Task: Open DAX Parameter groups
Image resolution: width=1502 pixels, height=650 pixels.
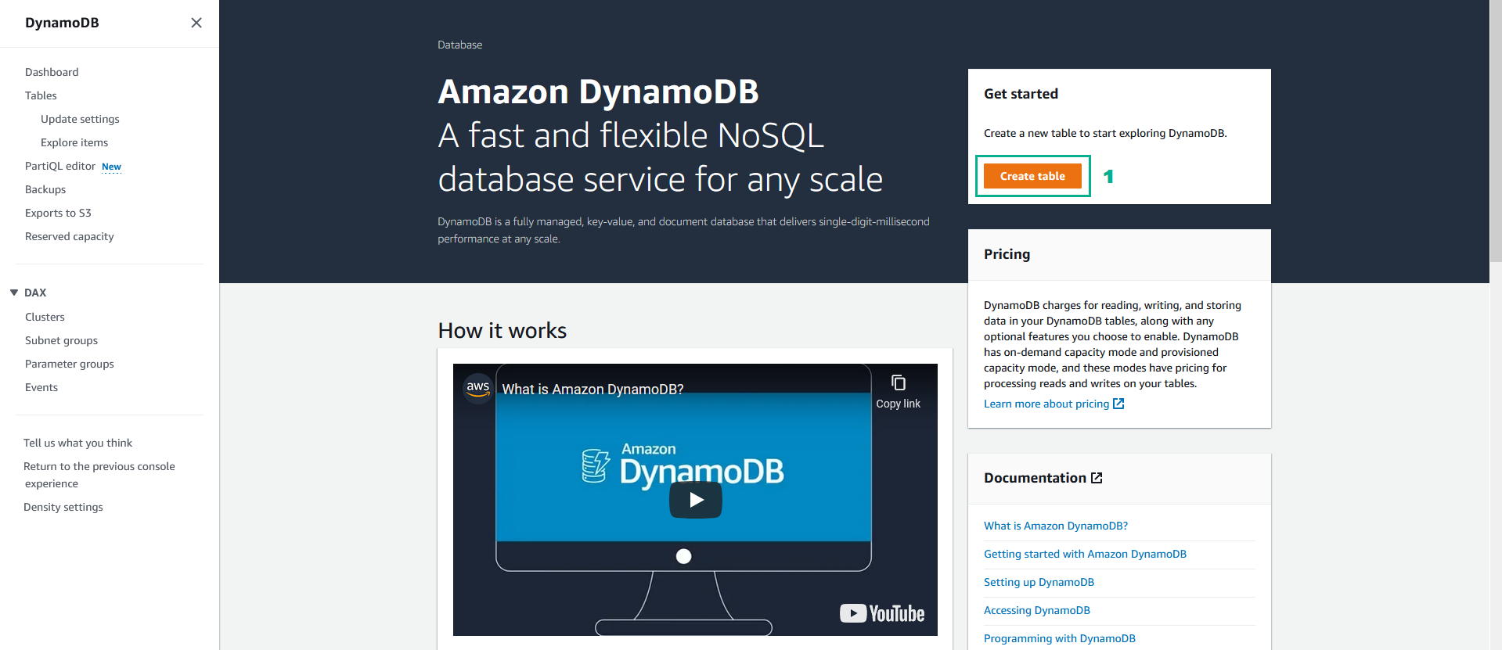Action: pos(70,364)
